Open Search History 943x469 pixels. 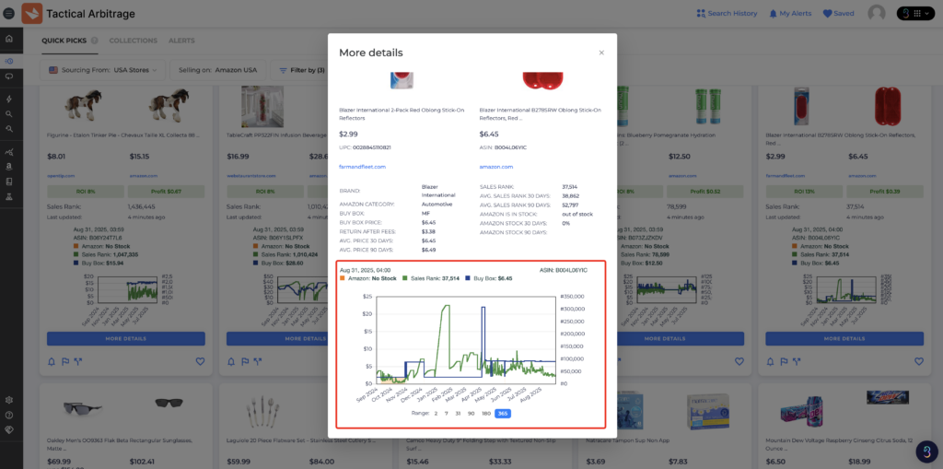pyautogui.click(x=727, y=13)
